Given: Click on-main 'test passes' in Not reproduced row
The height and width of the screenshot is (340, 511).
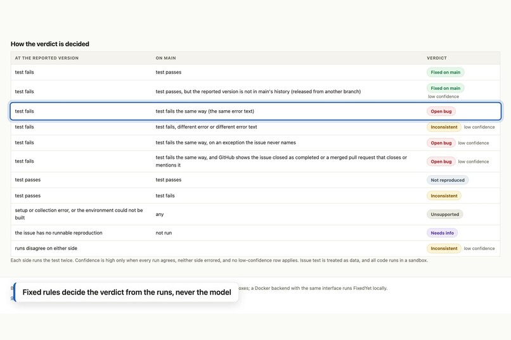Looking at the screenshot, I should pyautogui.click(x=169, y=180).
